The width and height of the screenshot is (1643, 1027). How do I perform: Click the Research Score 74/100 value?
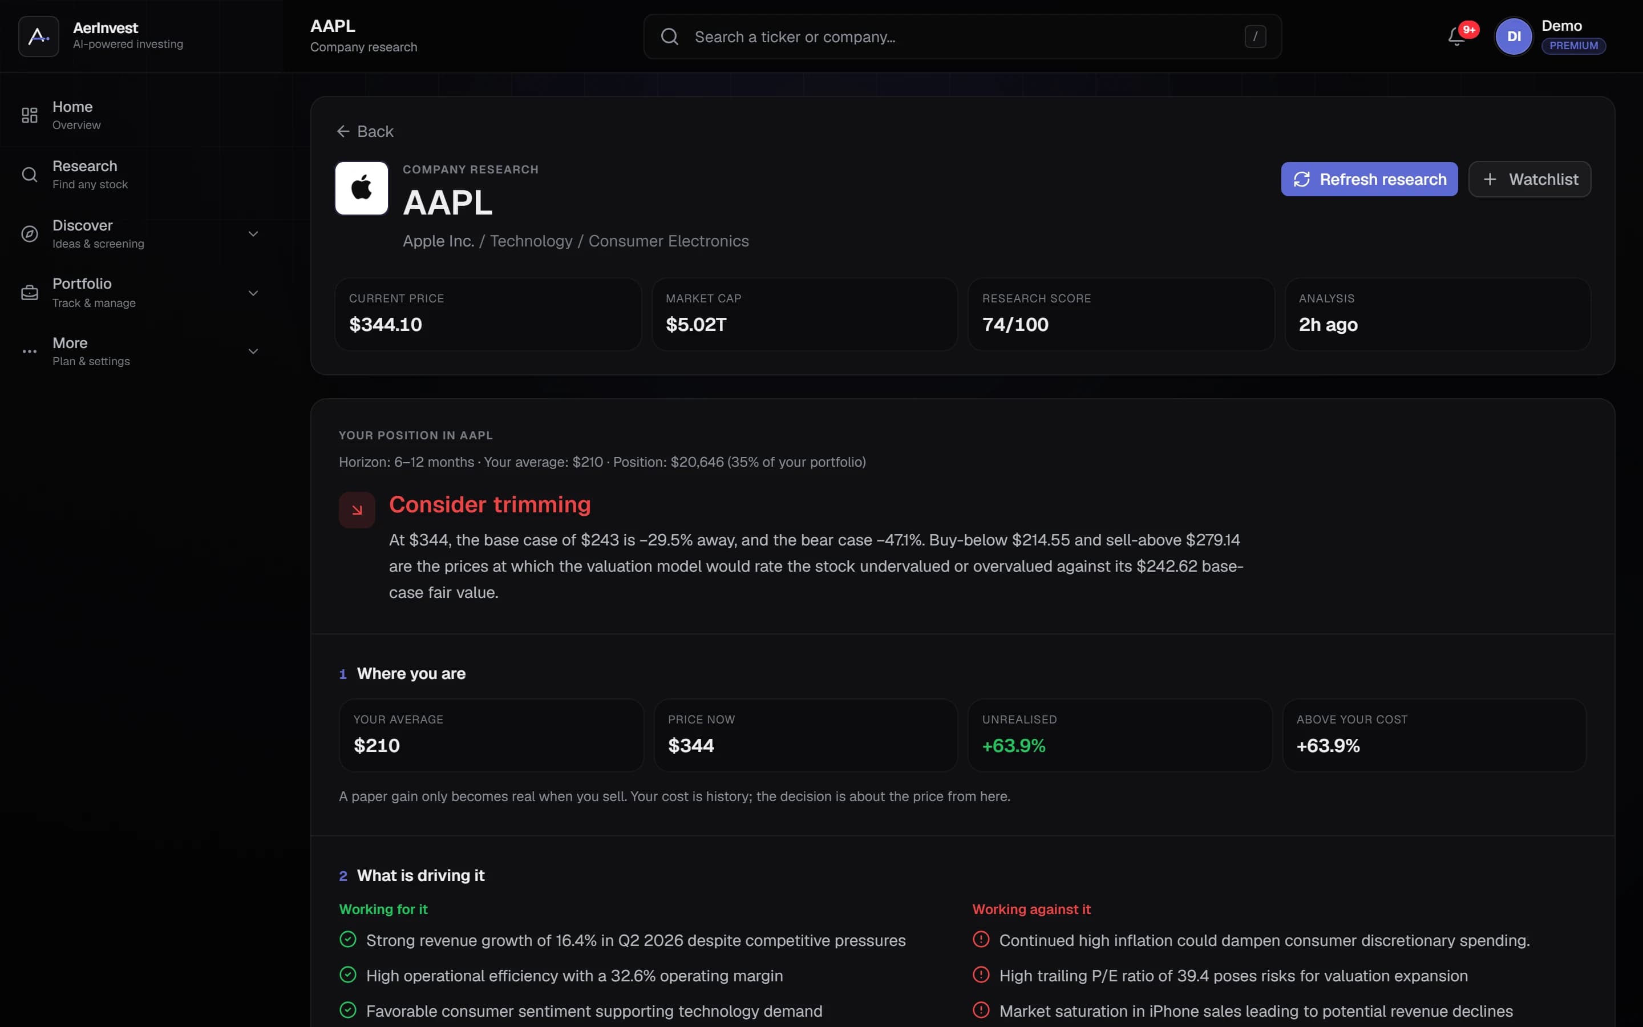click(x=1015, y=325)
